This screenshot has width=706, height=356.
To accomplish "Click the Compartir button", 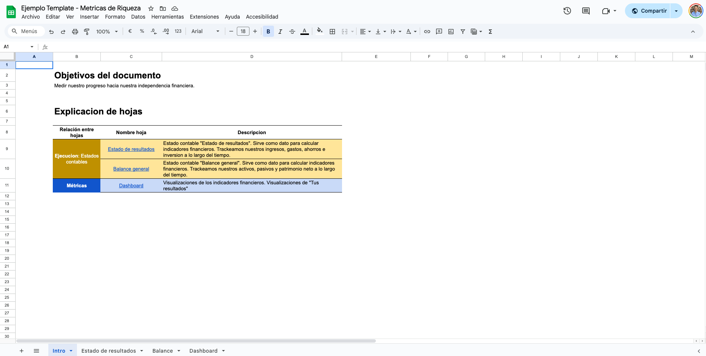I will [649, 11].
